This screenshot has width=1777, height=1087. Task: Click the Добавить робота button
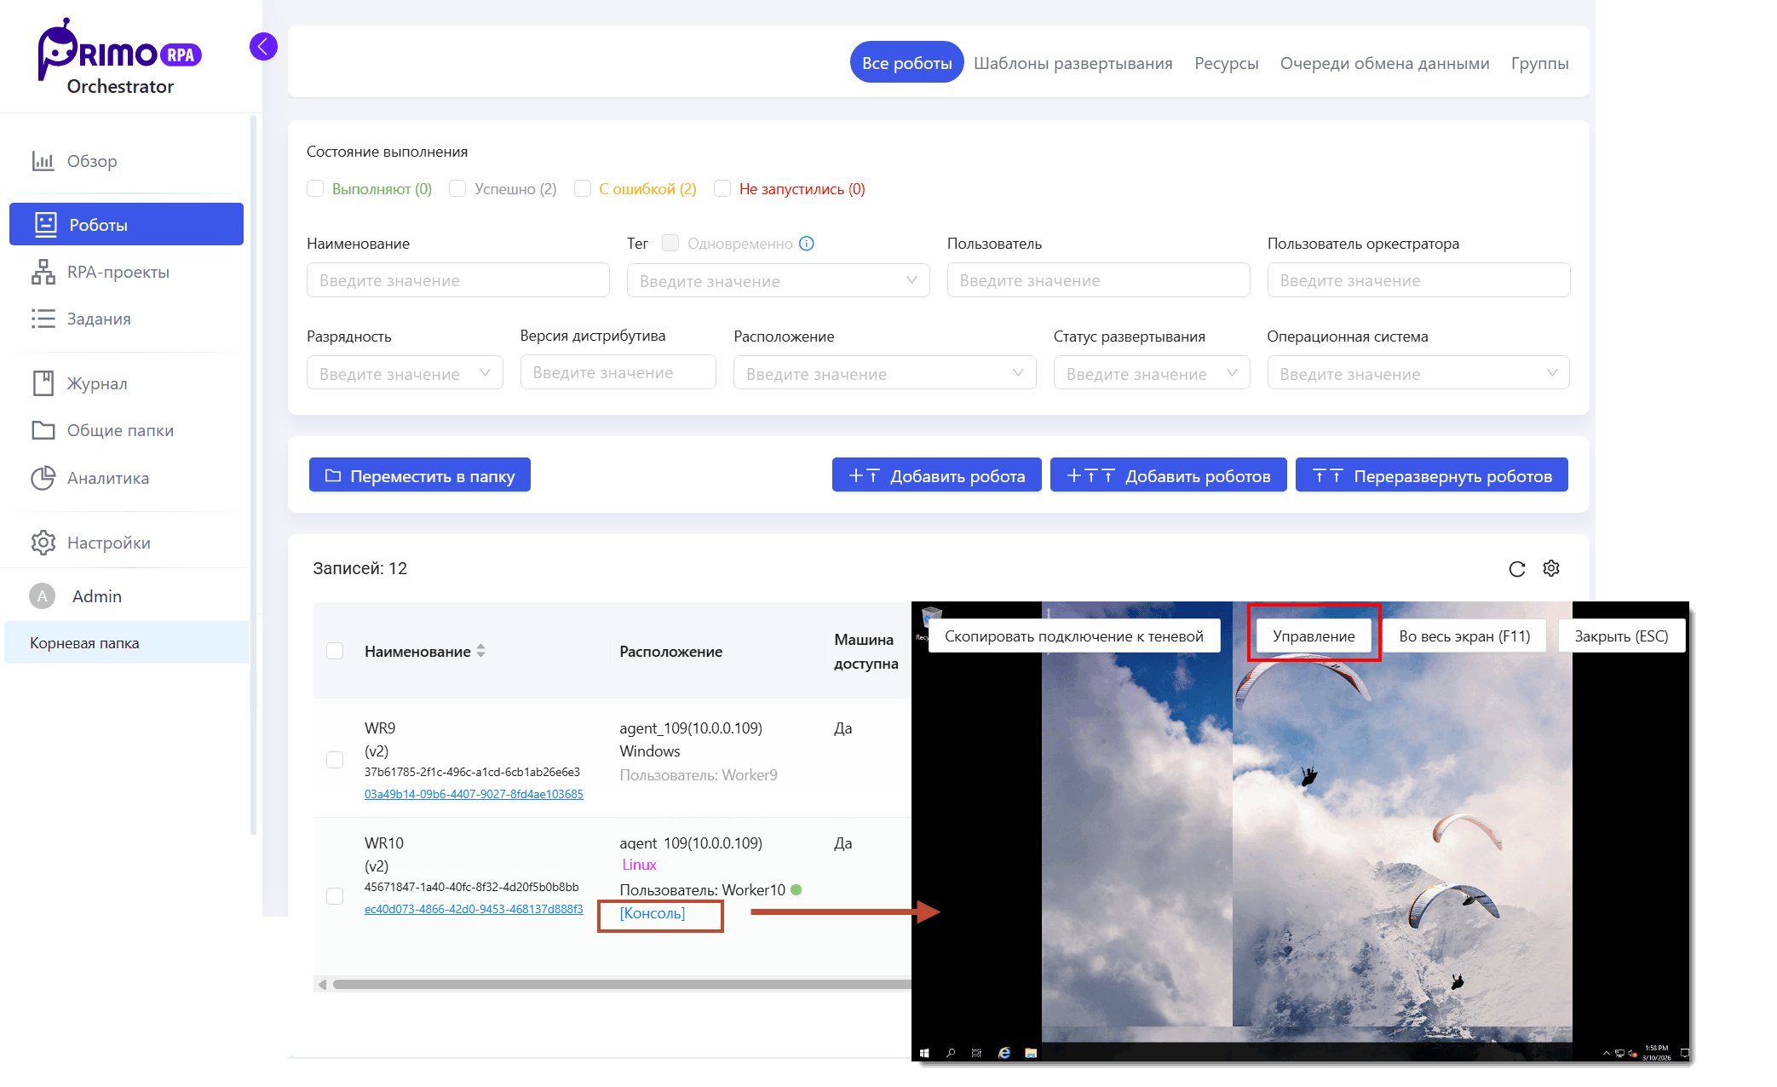click(x=936, y=475)
